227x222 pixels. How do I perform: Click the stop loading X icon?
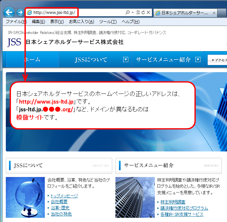pos(148,12)
